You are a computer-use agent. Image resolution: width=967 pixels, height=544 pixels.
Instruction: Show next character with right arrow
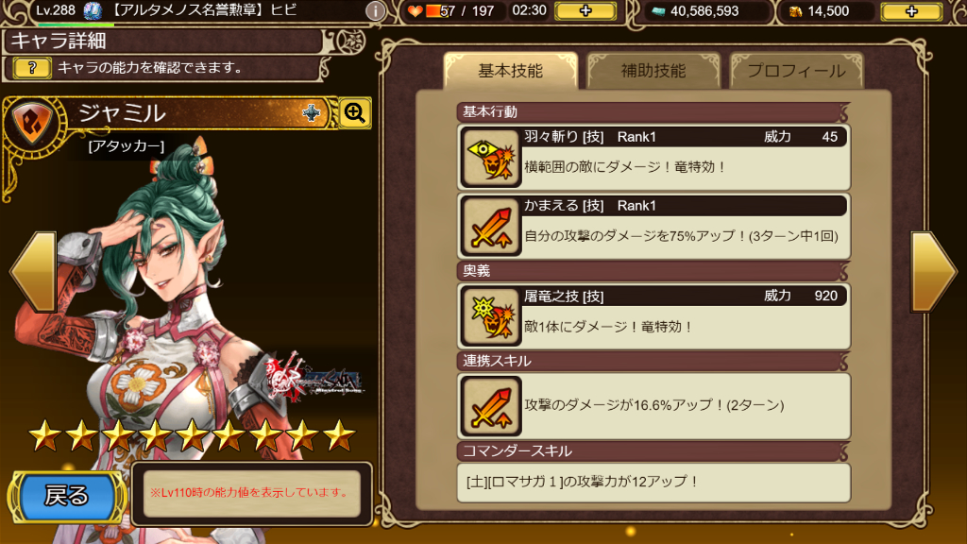[x=933, y=271]
